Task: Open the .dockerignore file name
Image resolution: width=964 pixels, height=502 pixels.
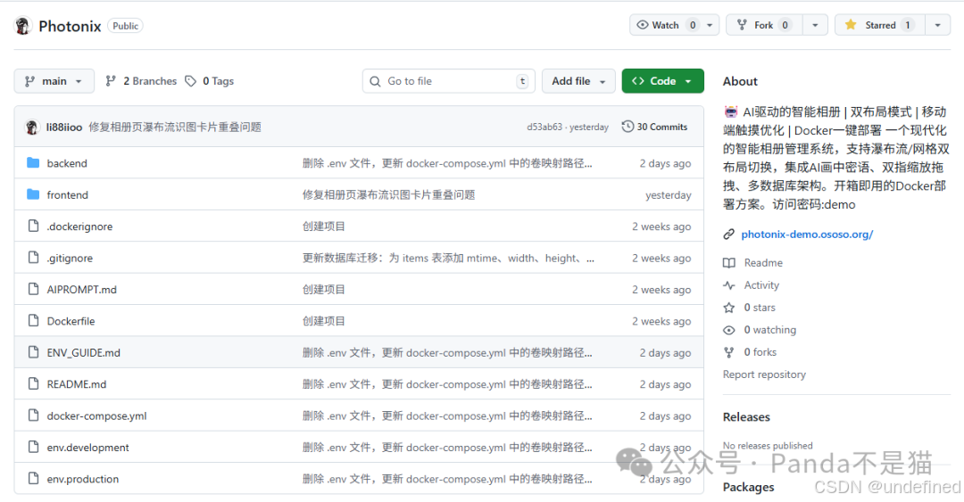Action: point(80,226)
